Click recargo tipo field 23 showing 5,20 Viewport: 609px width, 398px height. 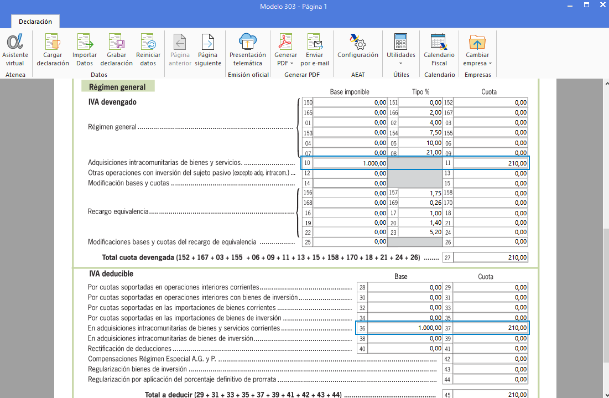pos(420,232)
